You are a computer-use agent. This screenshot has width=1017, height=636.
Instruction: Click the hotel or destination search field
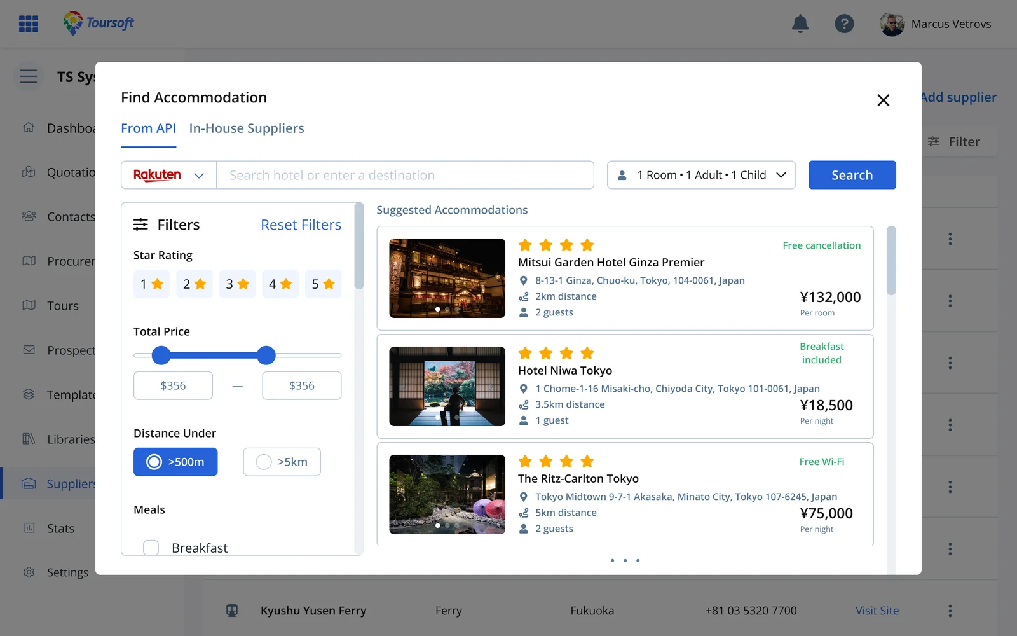click(x=405, y=175)
